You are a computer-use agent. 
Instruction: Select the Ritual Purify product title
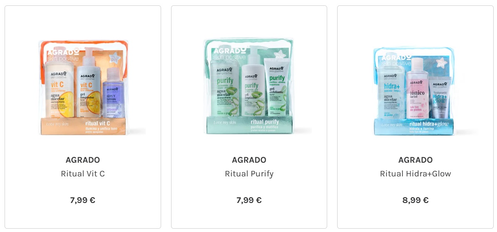click(249, 173)
